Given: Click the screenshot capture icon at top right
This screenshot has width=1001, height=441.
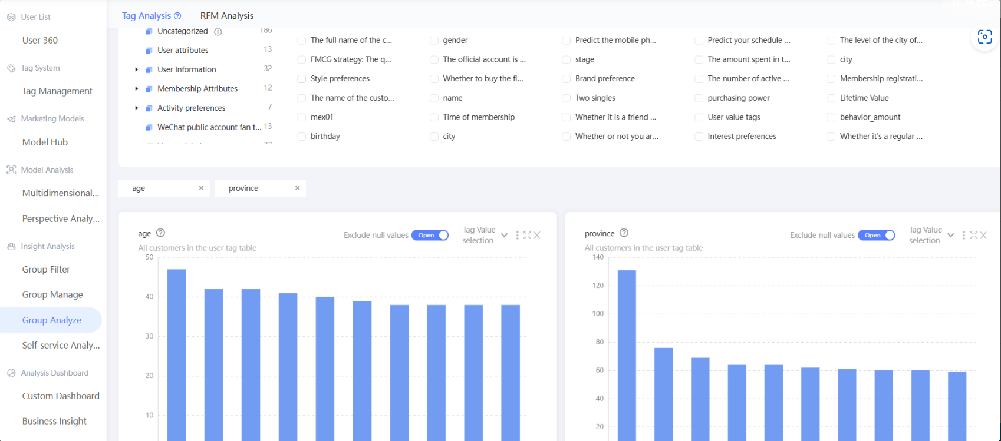Looking at the screenshot, I should (x=984, y=37).
